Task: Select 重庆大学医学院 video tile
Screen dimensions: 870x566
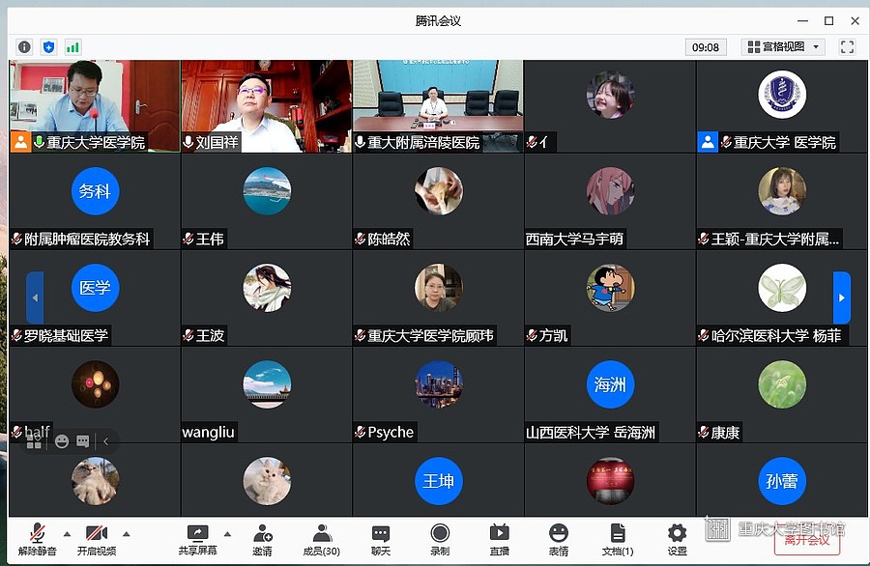Action: point(95,106)
